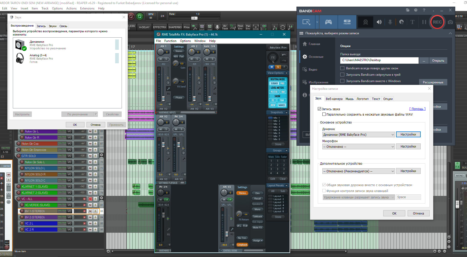Click 'Отмена' in the Звук dialog

coord(95,125)
